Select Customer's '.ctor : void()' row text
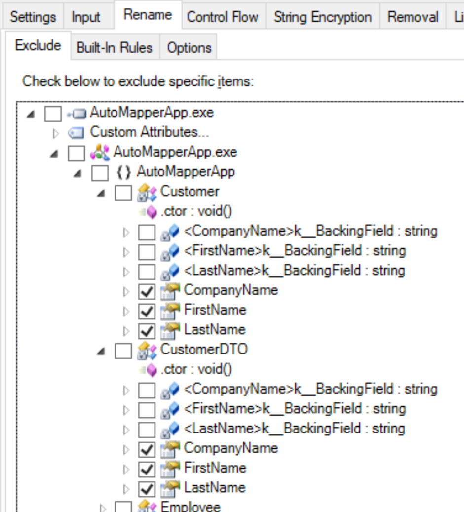This screenshot has width=464, height=512. coord(196,212)
